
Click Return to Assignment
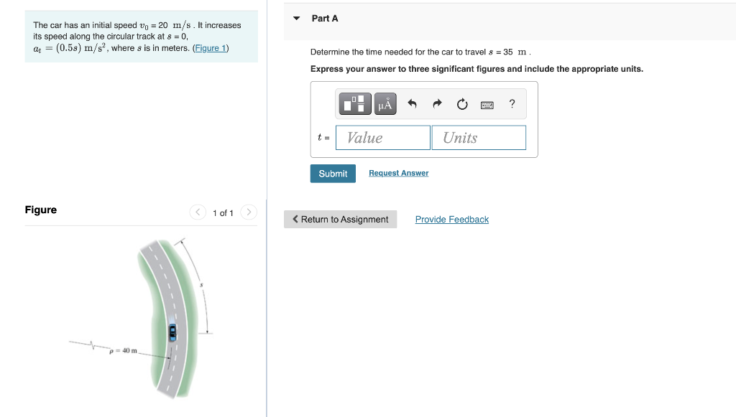340,219
